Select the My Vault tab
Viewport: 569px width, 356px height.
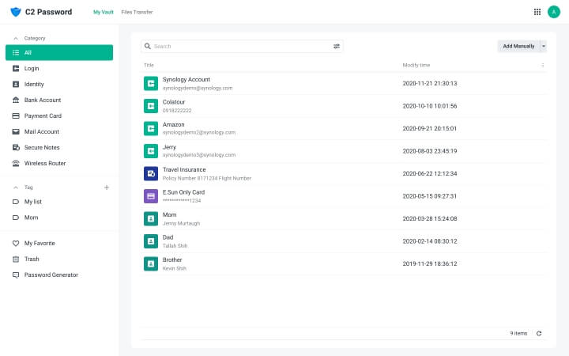pos(103,12)
